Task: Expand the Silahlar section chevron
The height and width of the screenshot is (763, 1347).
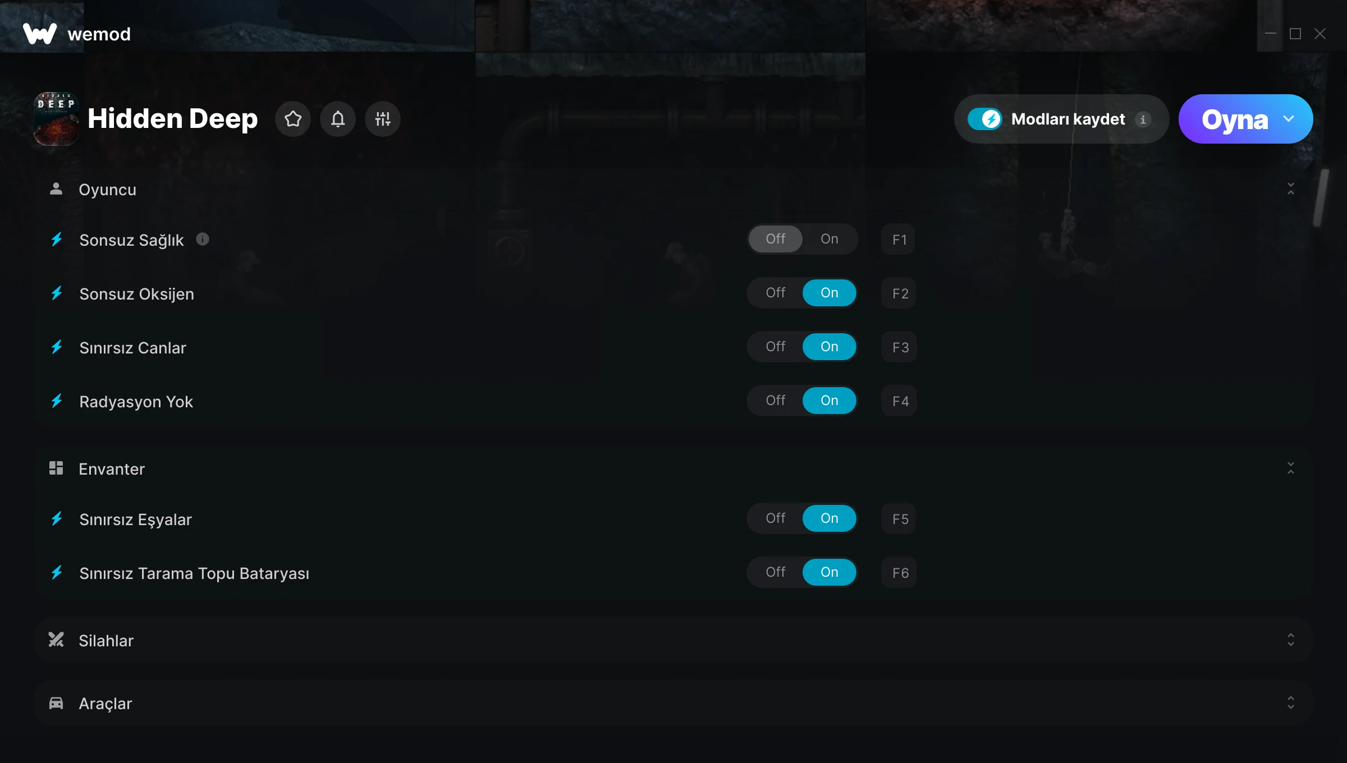Action: tap(1291, 640)
